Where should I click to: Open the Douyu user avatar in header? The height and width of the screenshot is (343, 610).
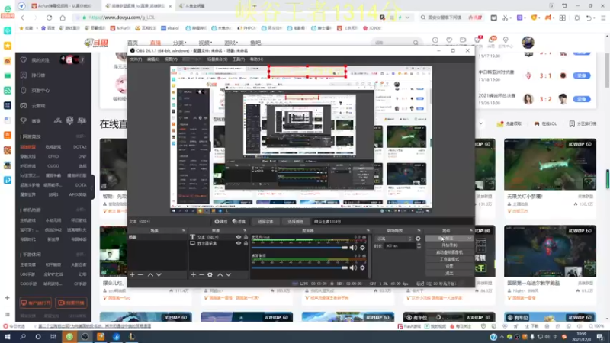(528, 43)
